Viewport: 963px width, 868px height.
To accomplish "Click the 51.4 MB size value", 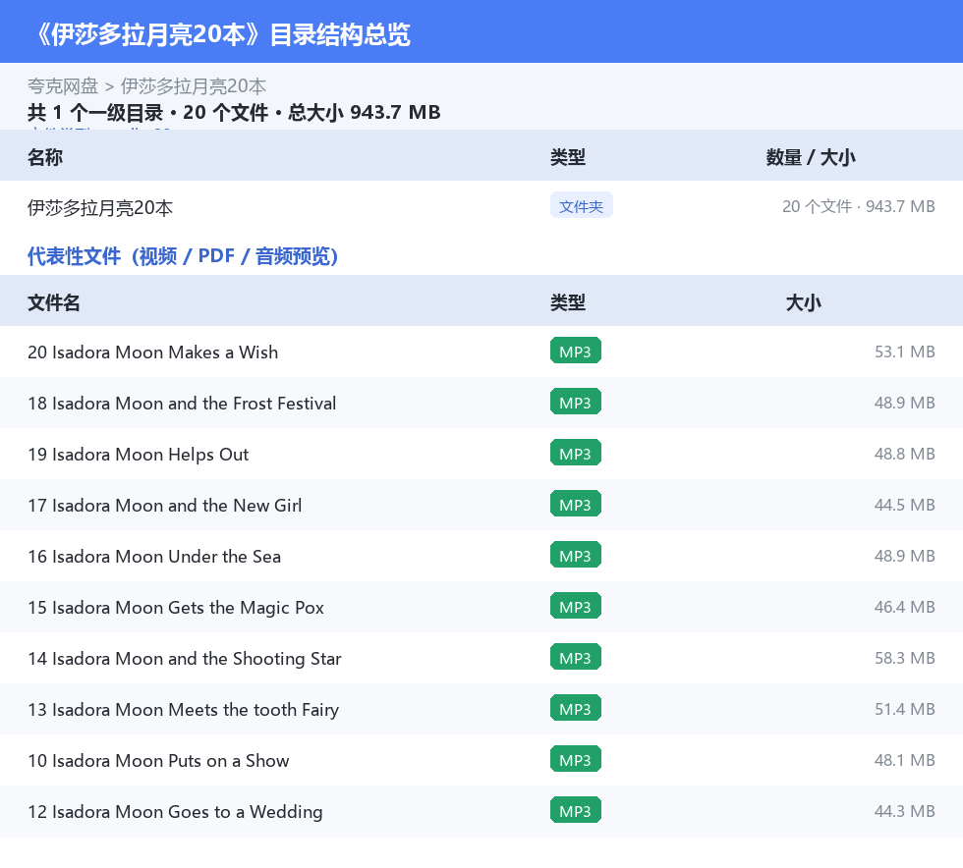I will [x=905, y=708].
